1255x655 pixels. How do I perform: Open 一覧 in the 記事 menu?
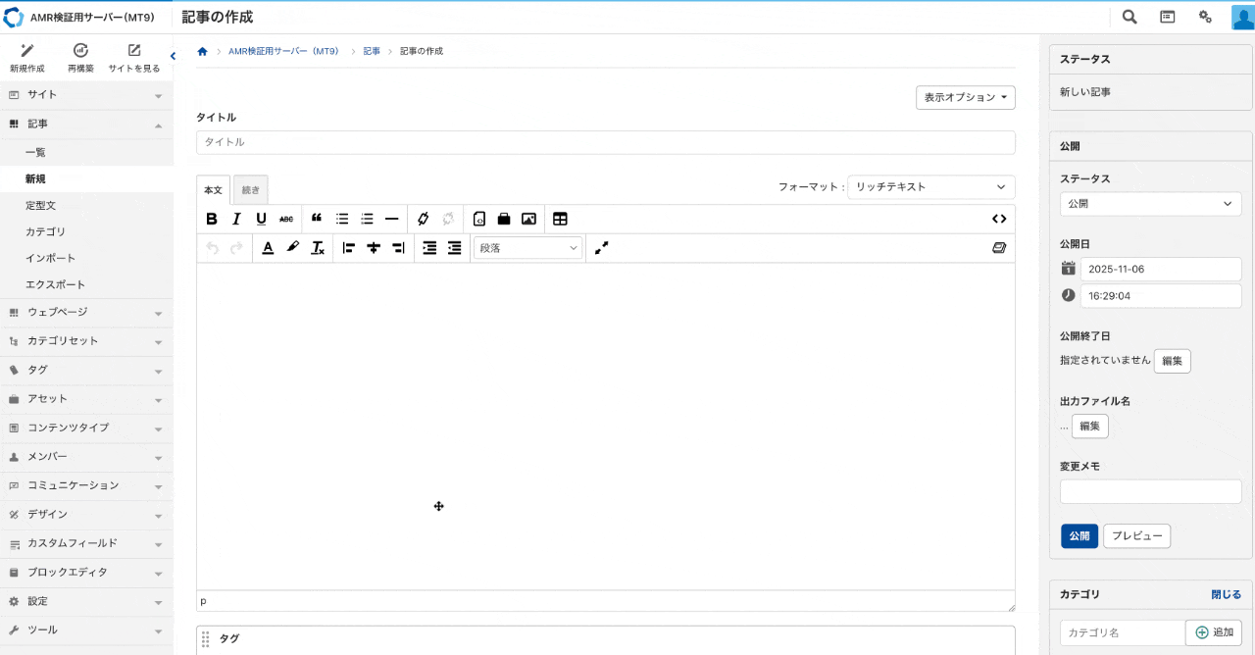point(35,152)
